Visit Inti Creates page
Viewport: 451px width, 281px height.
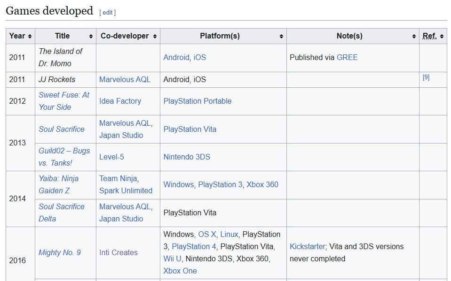tap(119, 252)
